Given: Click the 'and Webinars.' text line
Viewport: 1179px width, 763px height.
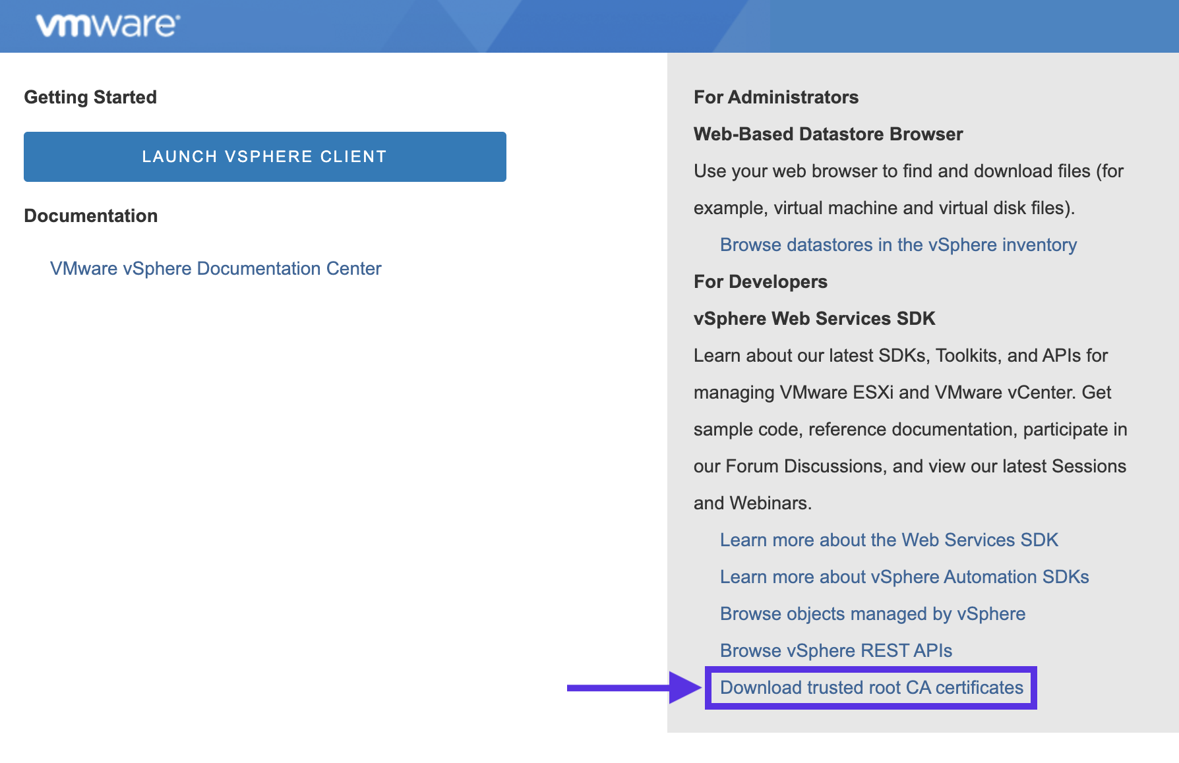Looking at the screenshot, I should 752,503.
